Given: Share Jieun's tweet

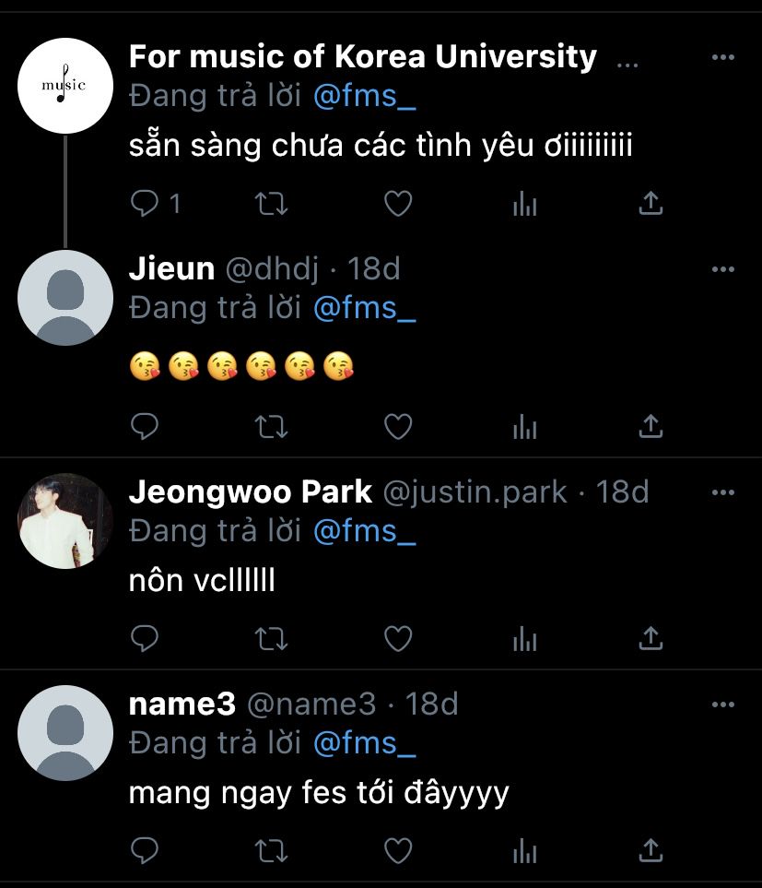Looking at the screenshot, I should pyautogui.click(x=651, y=426).
